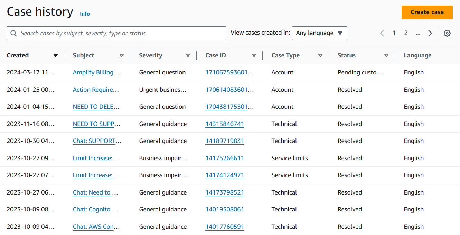This screenshot has width=460, height=235.
Task: Go to page 2 of cases
Action: coord(406,33)
